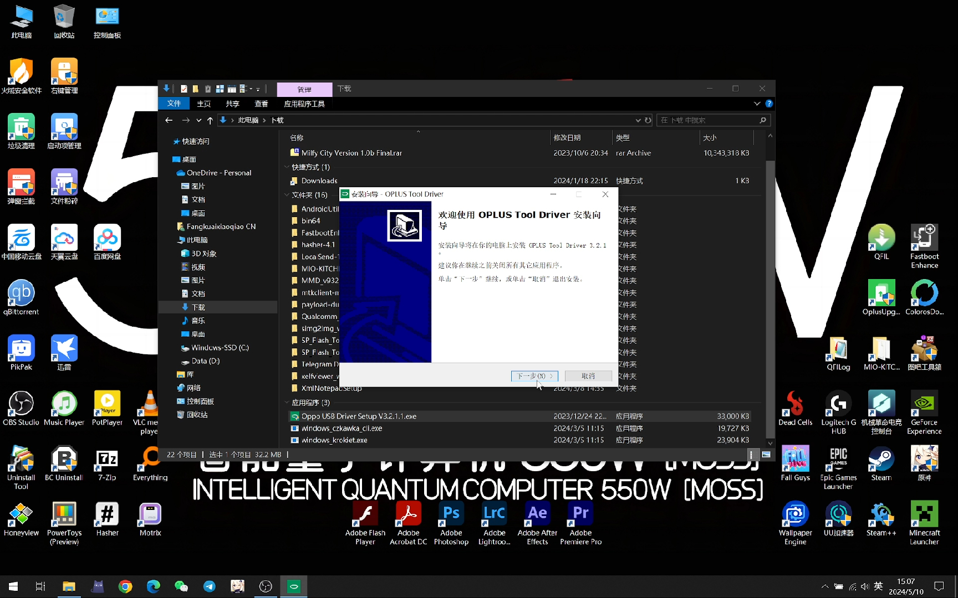Switch to details view in status bar
The height and width of the screenshot is (598, 958).
click(751, 455)
